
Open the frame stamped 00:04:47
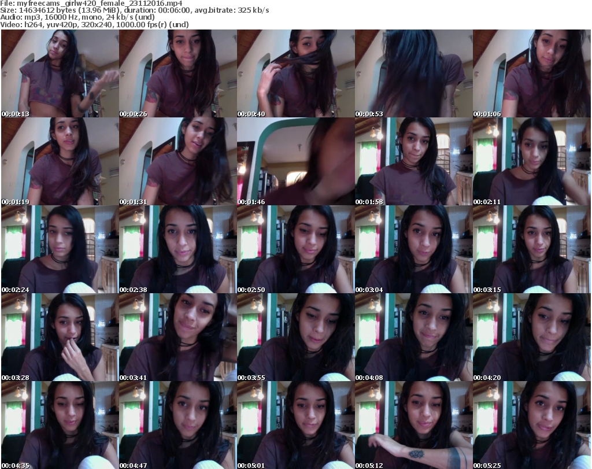point(178,425)
